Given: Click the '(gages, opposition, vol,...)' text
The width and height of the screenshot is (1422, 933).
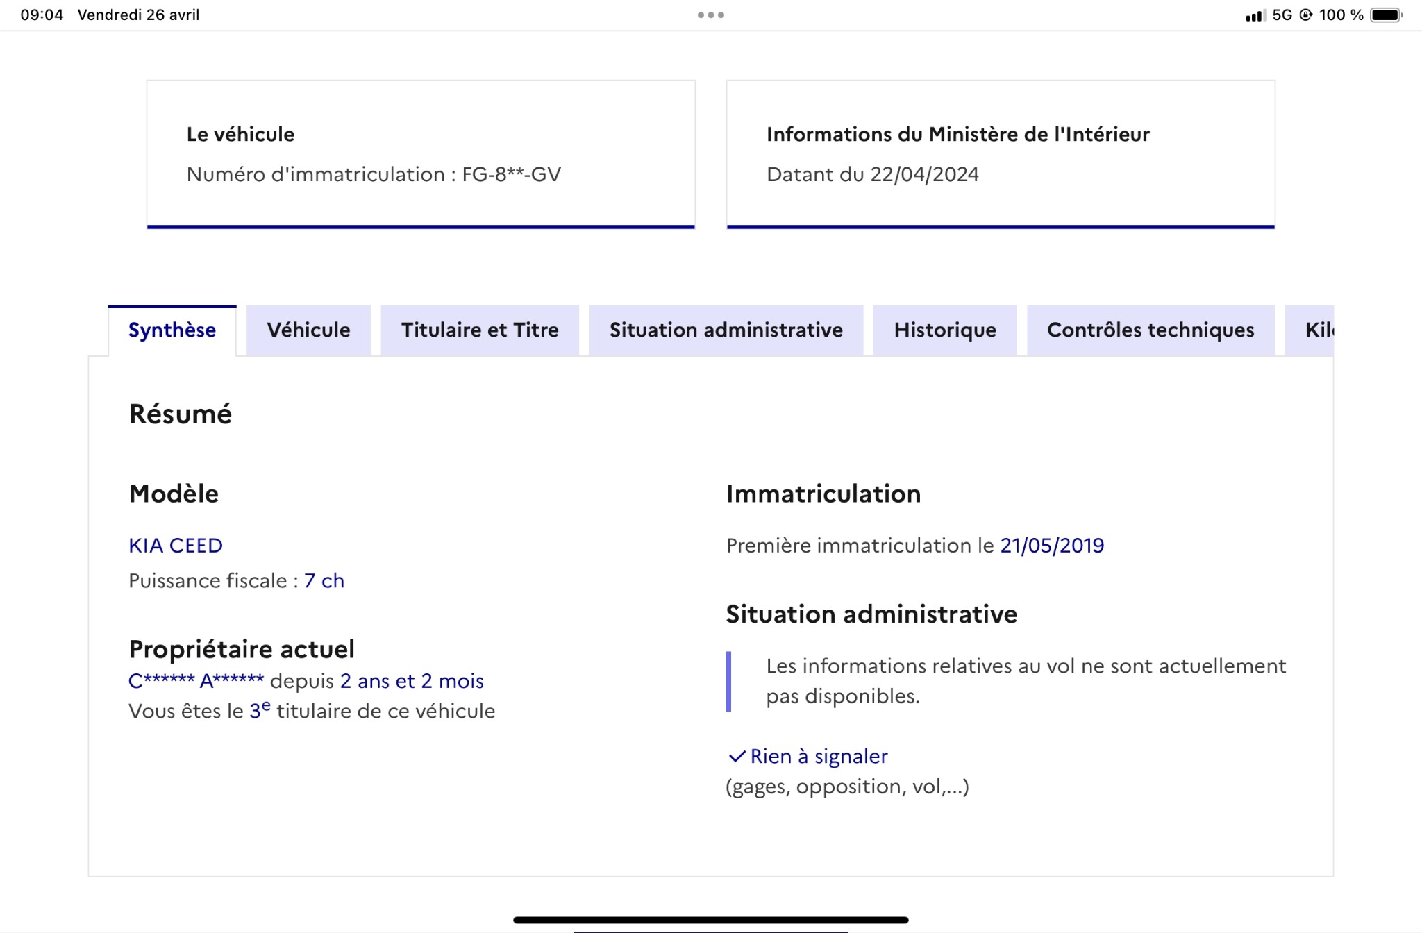Looking at the screenshot, I should (847, 787).
